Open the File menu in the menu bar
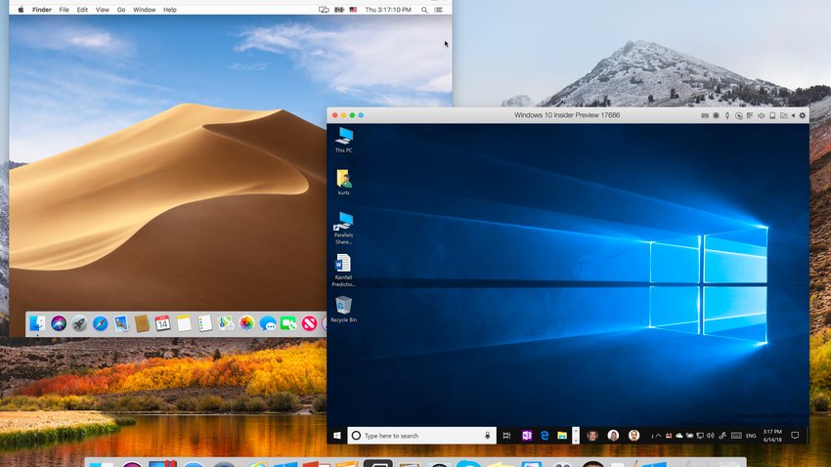This screenshot has height=467, width=831. tap(65, 10)
